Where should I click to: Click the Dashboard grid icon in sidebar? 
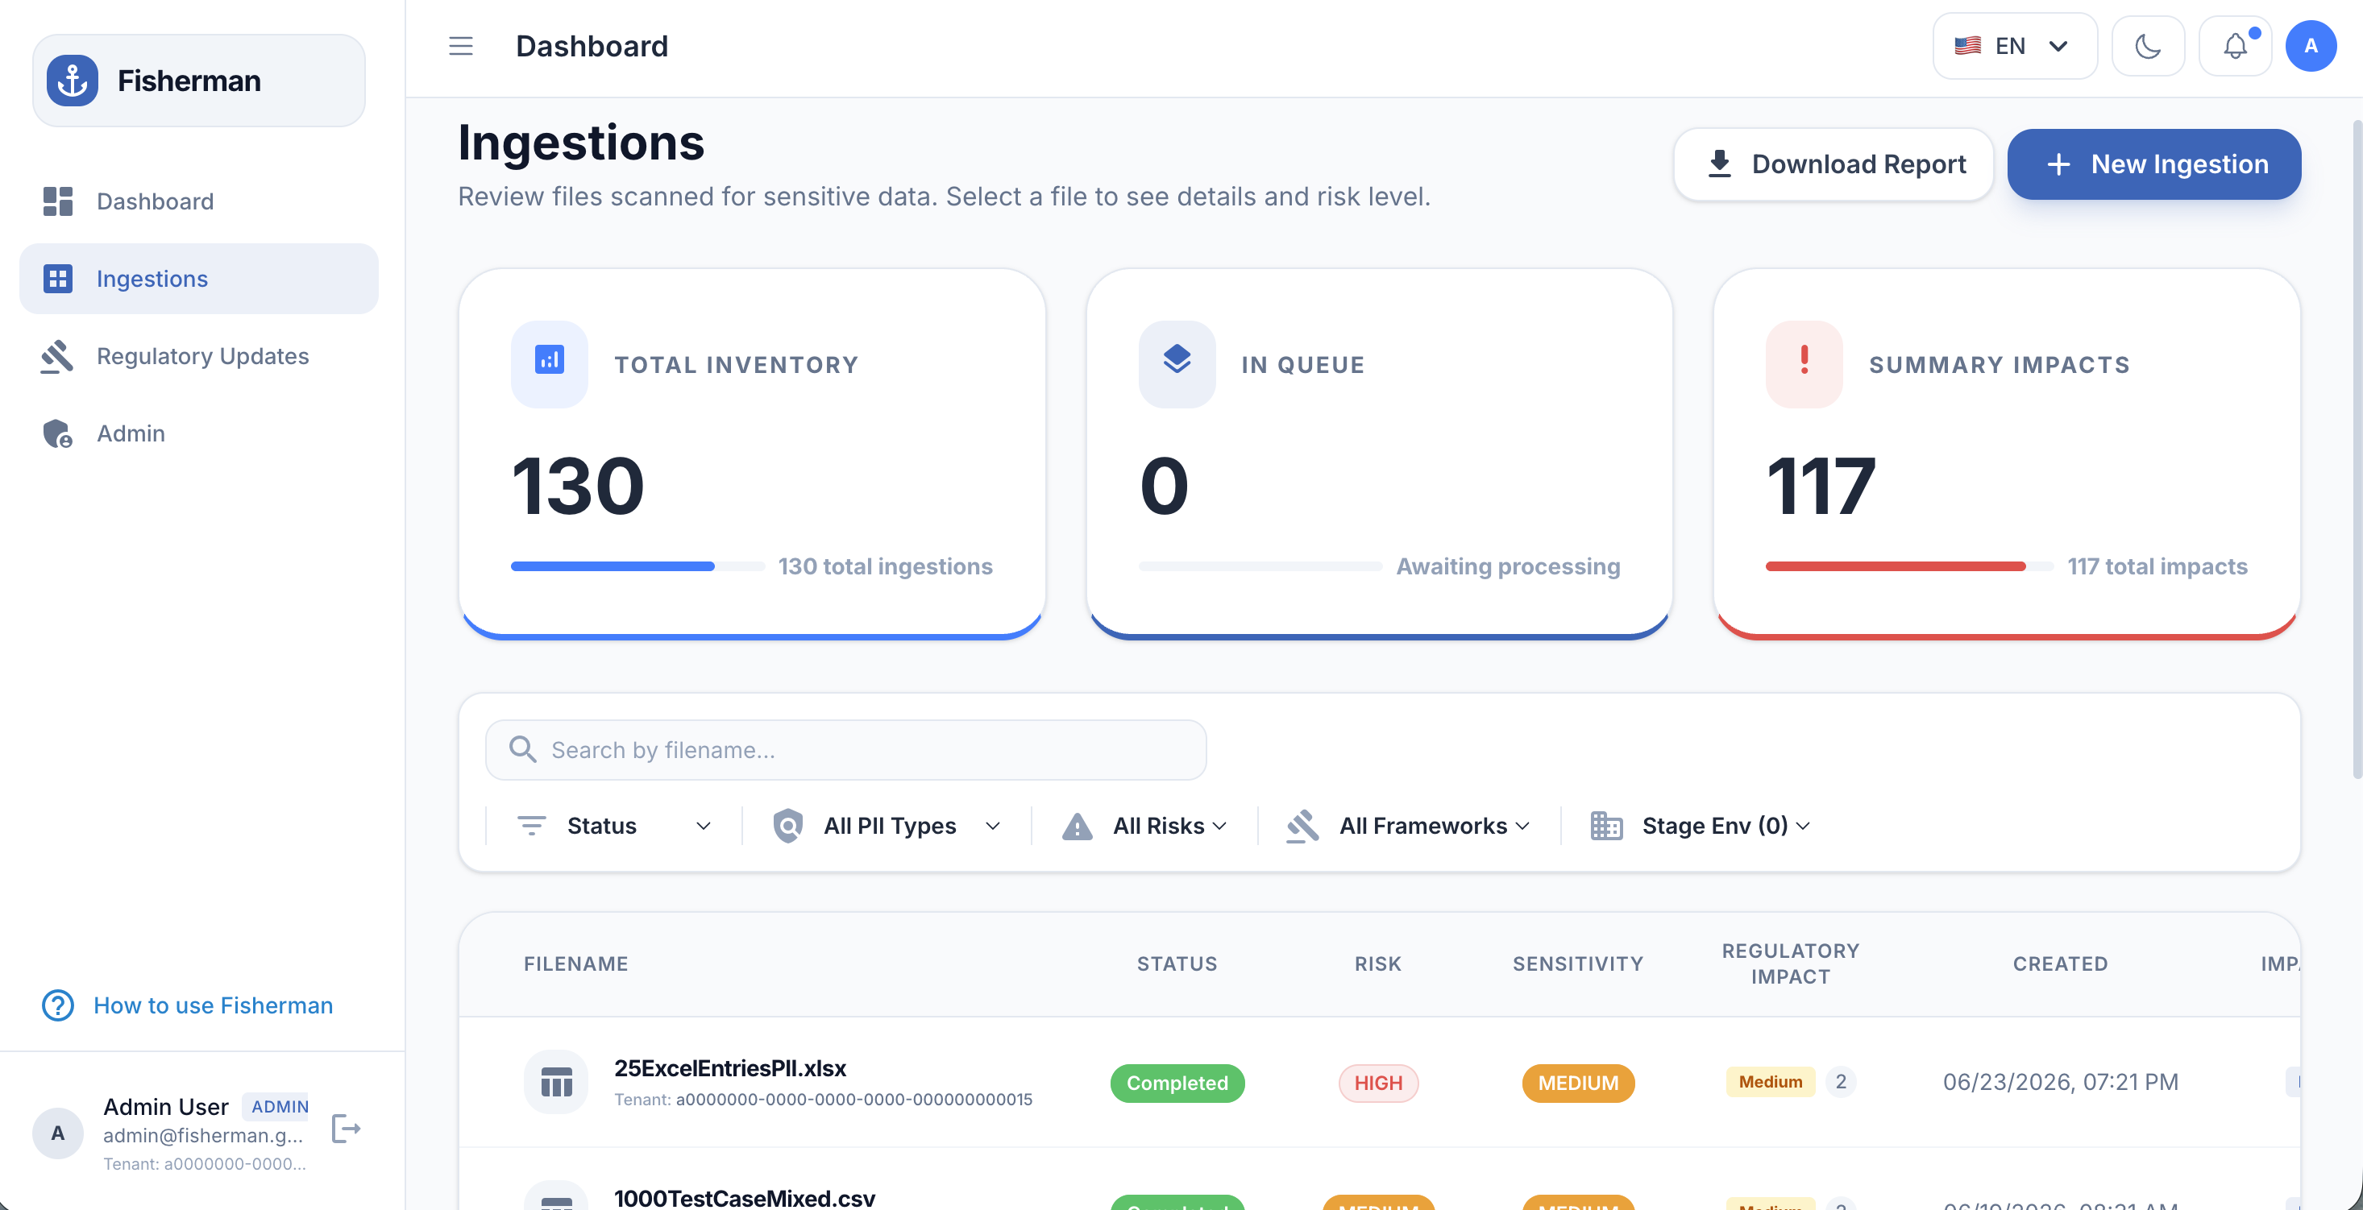[58, 201]
